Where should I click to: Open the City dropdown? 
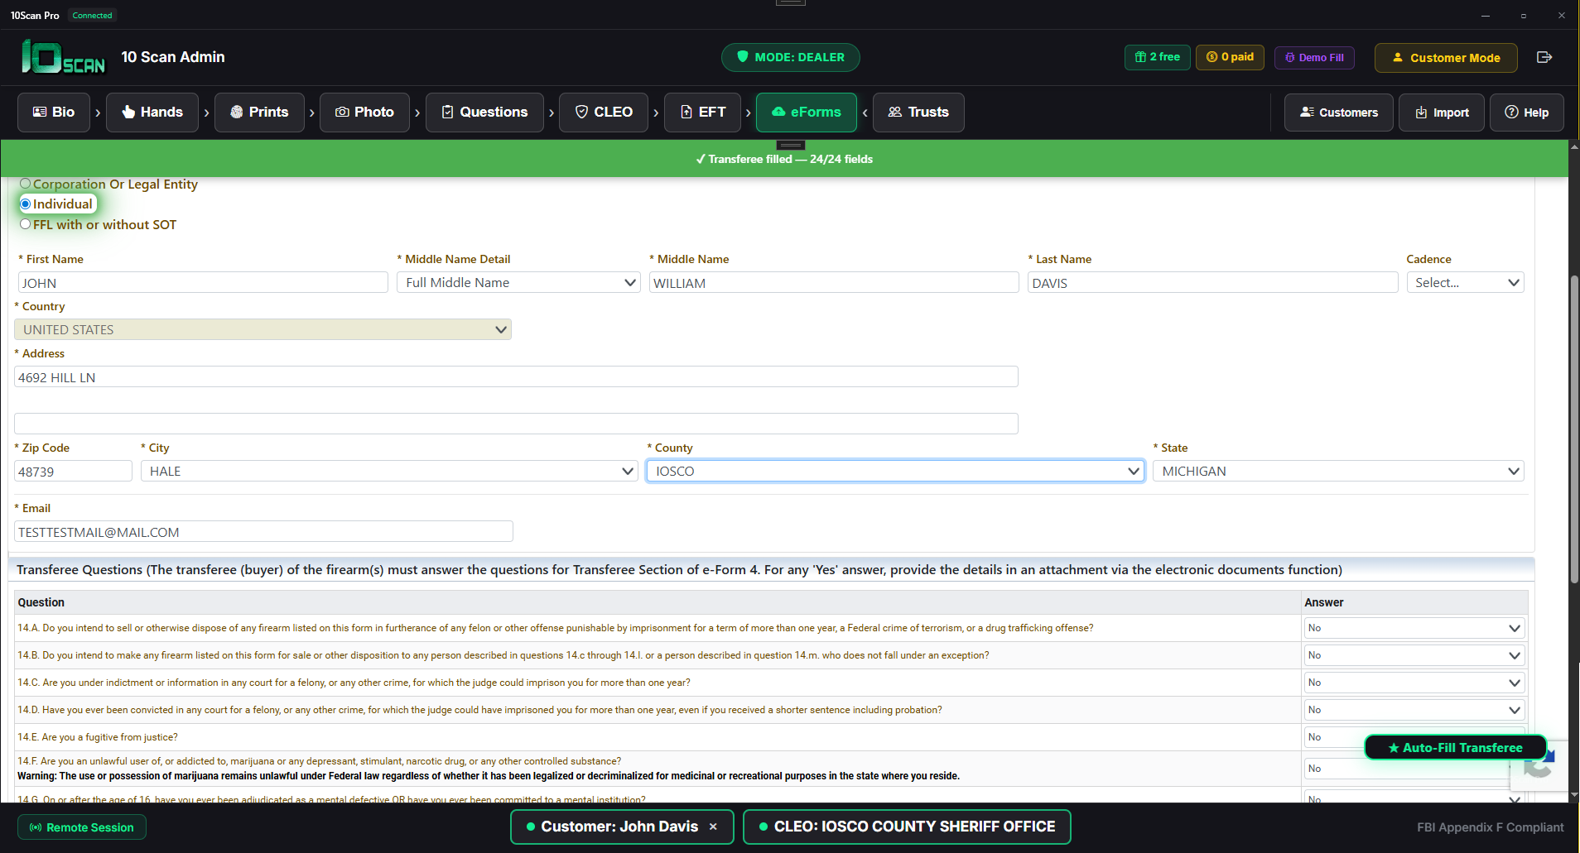coord(389,471)
